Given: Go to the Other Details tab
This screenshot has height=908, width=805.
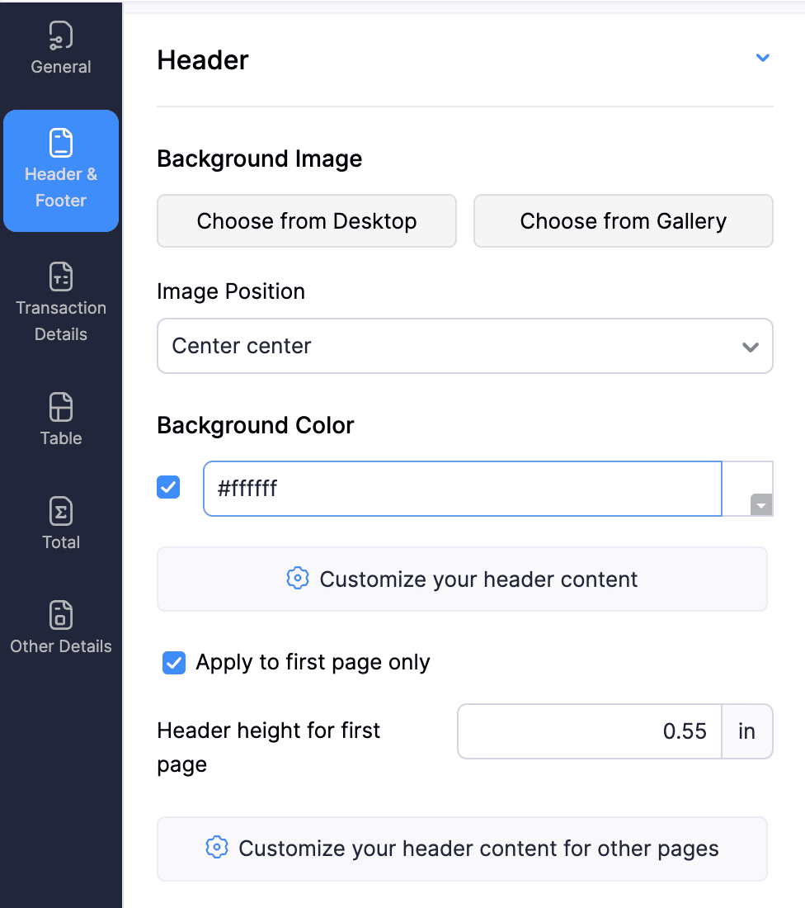Looking at the screenshot, I should tap(61, 646).
